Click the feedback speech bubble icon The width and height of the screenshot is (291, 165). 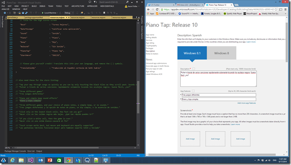[90, 2]
